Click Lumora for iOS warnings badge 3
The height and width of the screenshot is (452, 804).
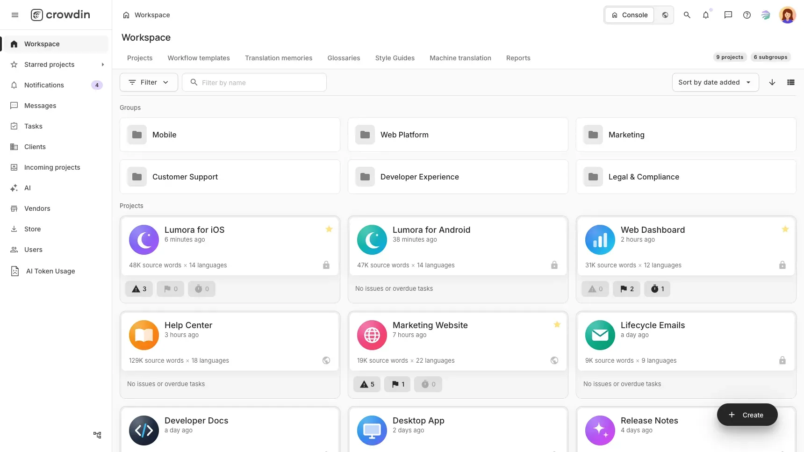click(139, 289)
